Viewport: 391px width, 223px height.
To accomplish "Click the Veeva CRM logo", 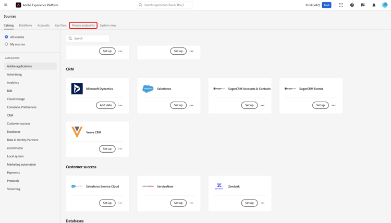I will [x=77, y=132].
